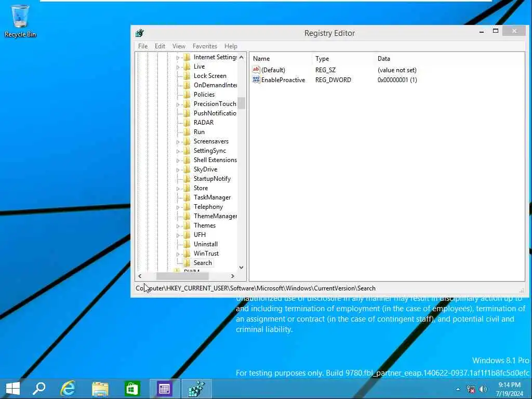Expand the SettingSync key
Viewport: 532px width, 399px height.
click(x=178, y=151)
